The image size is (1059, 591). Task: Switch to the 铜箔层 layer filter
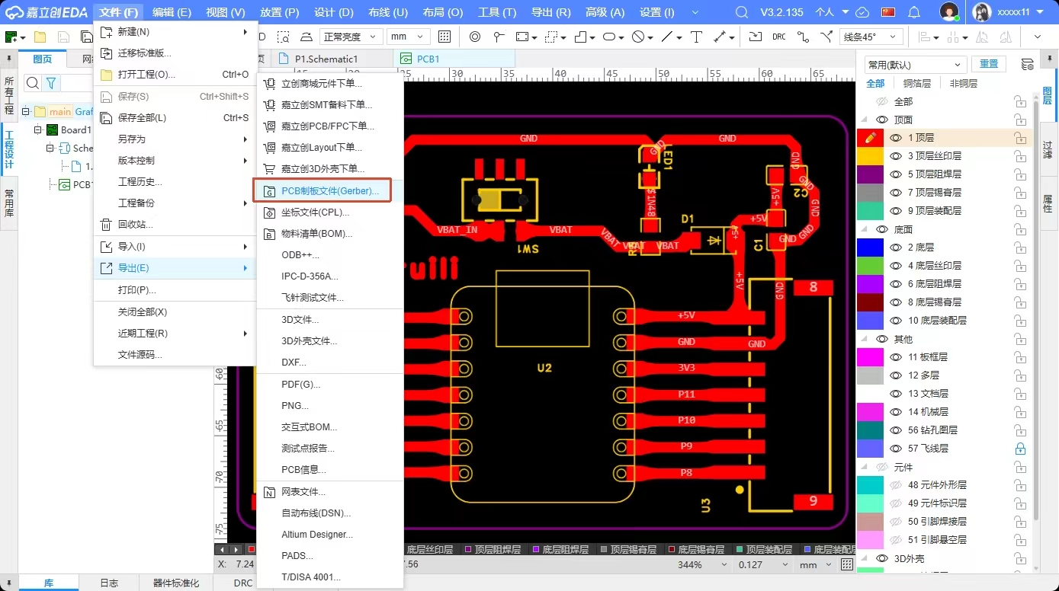(917, 84)
